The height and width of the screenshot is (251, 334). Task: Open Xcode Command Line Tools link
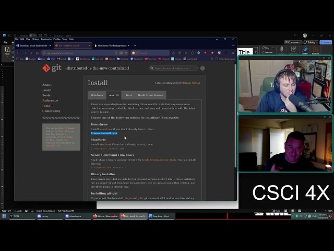tap(159, 160)
